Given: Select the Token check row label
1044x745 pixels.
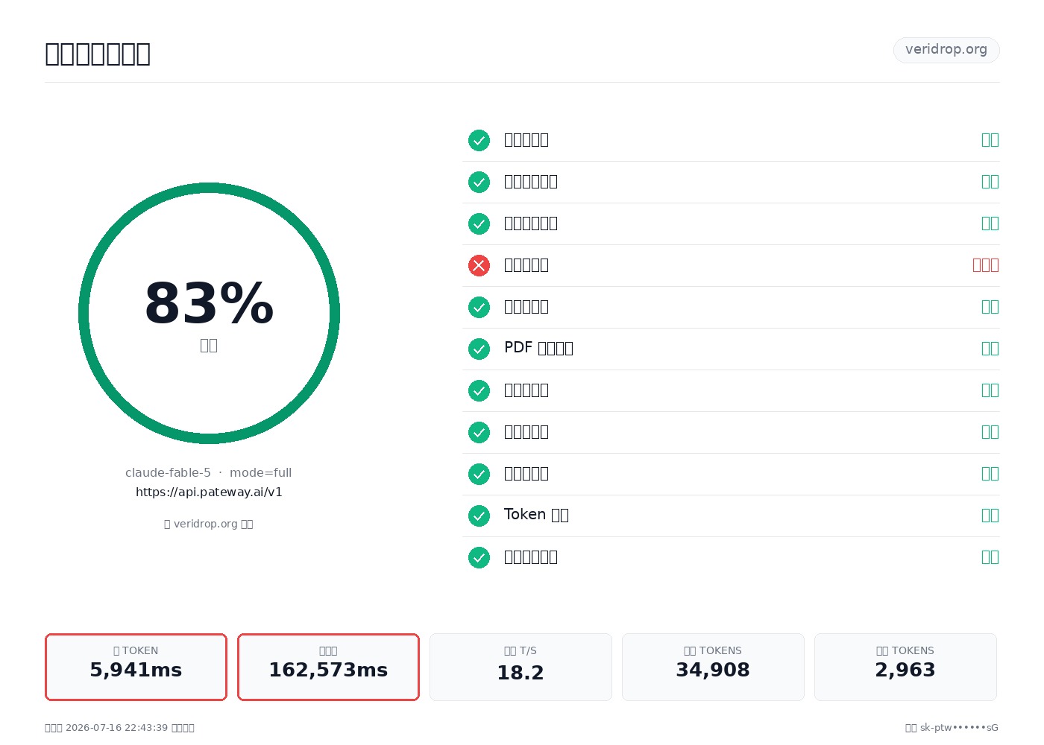Looking at the screenshot, I should click(536, 515).
